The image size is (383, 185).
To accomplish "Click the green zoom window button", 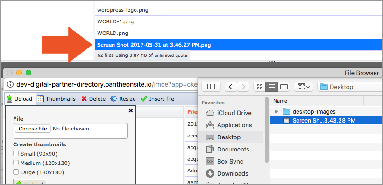I will click(x=28, y=73).
